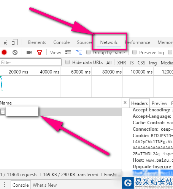Filter requests by Img

click(x=153, y=63)
